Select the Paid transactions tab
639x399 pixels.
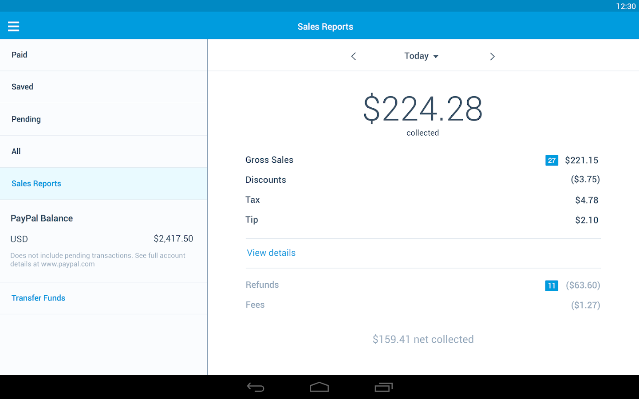click(x=103, y=55)
